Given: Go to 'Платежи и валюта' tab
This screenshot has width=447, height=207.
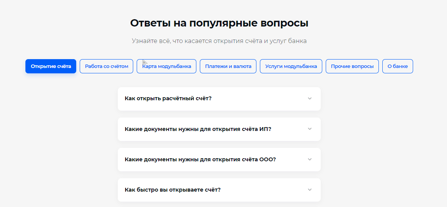Looking at the screenshot, I should [228, 66].
